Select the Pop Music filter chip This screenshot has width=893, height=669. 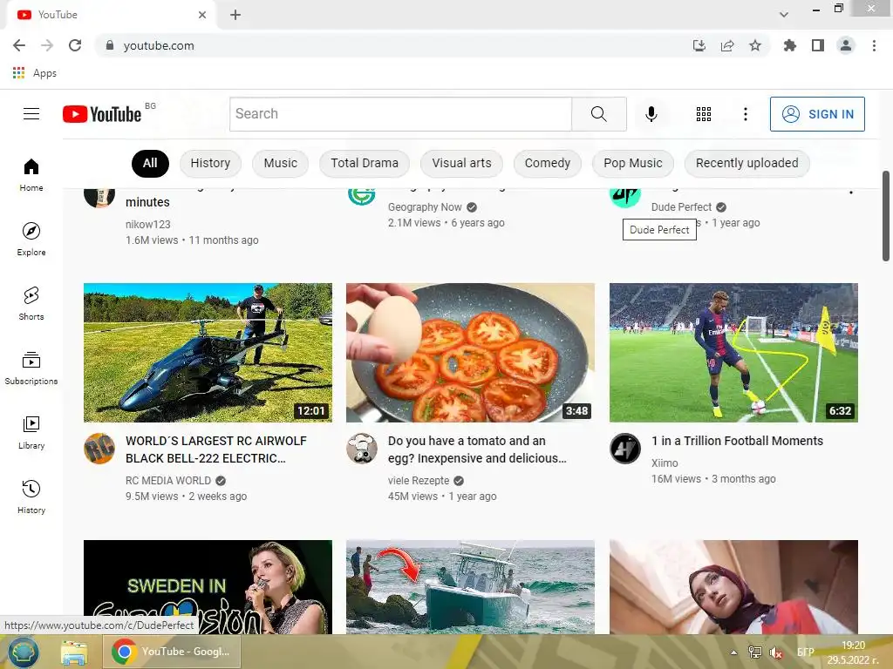point(633,163)
